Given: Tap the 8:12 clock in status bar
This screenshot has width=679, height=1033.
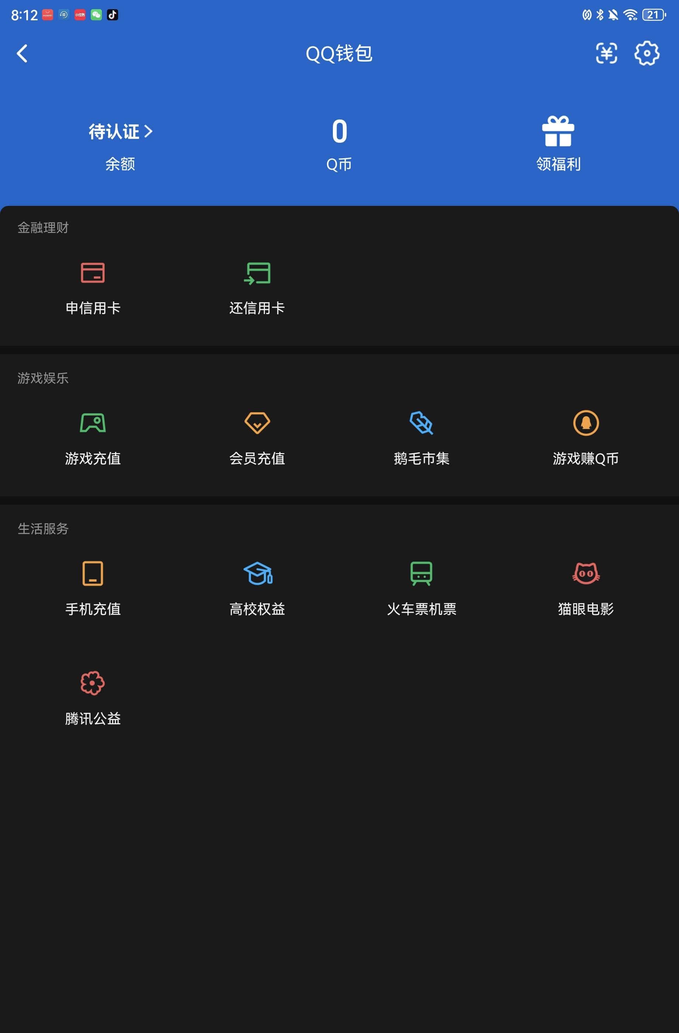Looking at the screenshot, I should (24, 15).
